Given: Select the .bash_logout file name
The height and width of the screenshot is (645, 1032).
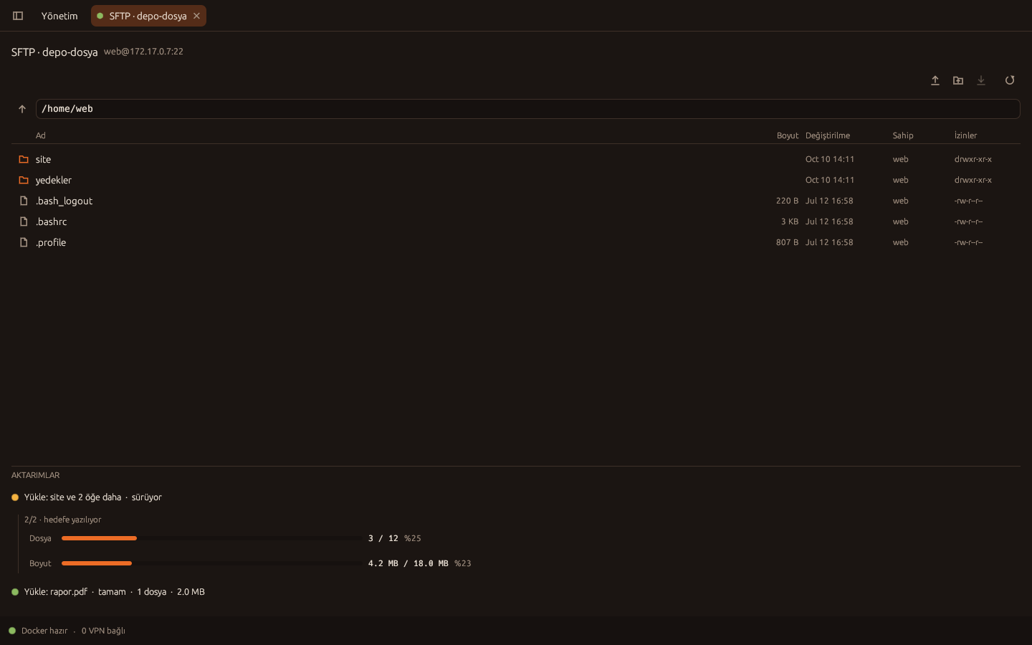Looking at the screenshot, I should [64, 201].
